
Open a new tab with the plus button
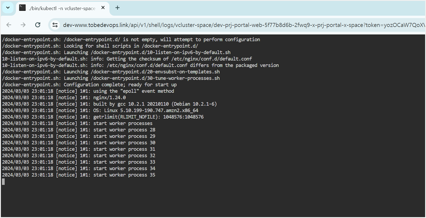click(117, 8)
